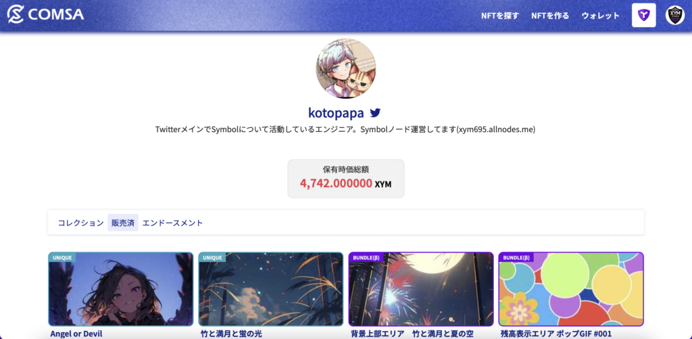
Task: Click the UNIQUE badge on Angel or Devil
Action: pos(61,257)
